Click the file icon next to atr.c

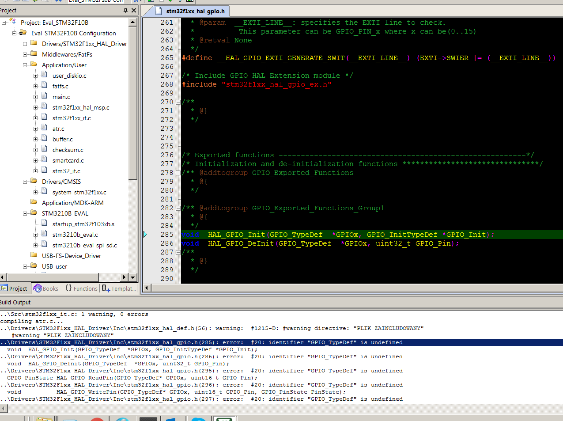(x=44, y=128)
